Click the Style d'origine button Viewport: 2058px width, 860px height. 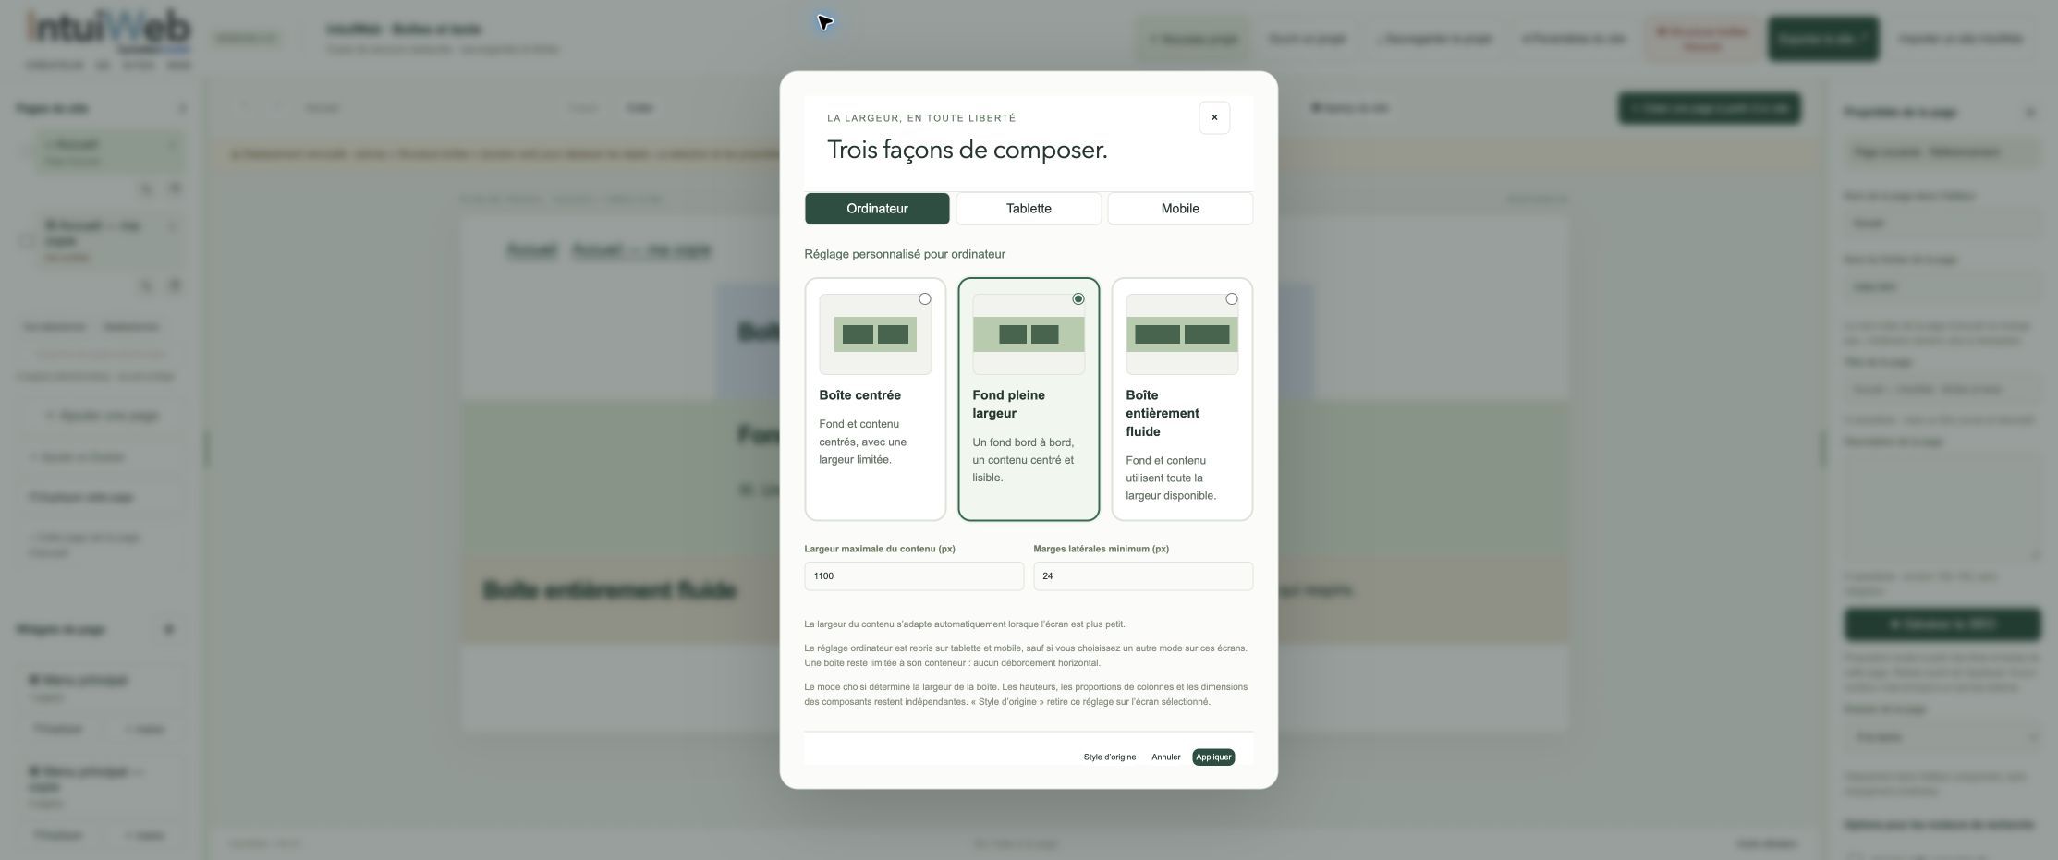(1110, 757)
